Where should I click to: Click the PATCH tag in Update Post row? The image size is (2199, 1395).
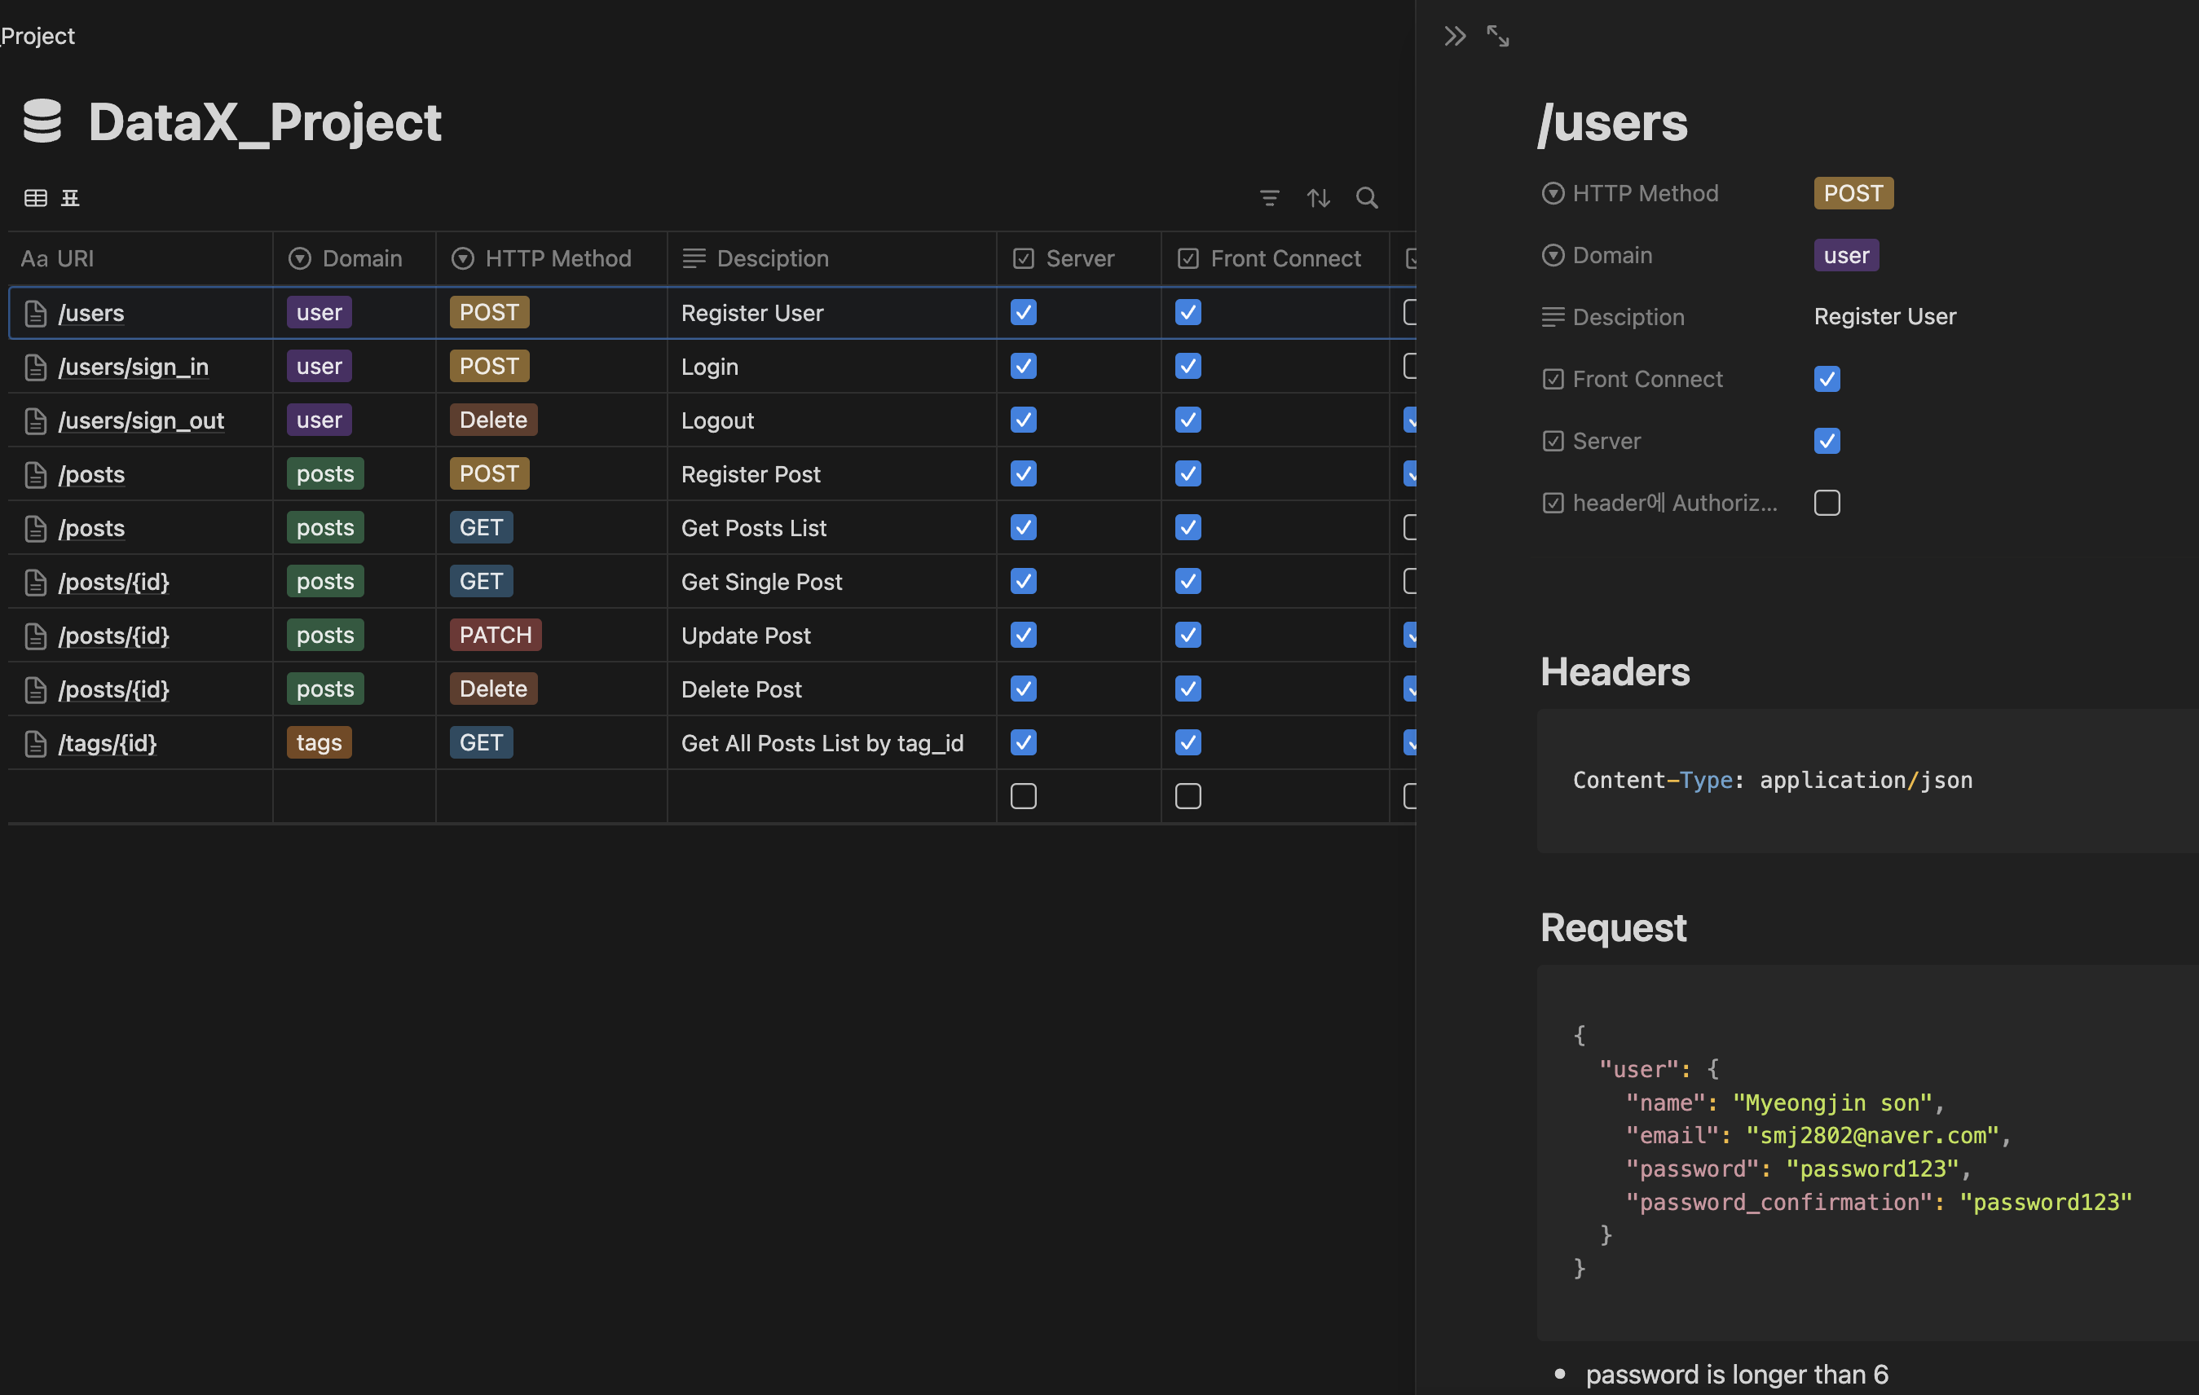pyautogui.click(x=495, y=636)
